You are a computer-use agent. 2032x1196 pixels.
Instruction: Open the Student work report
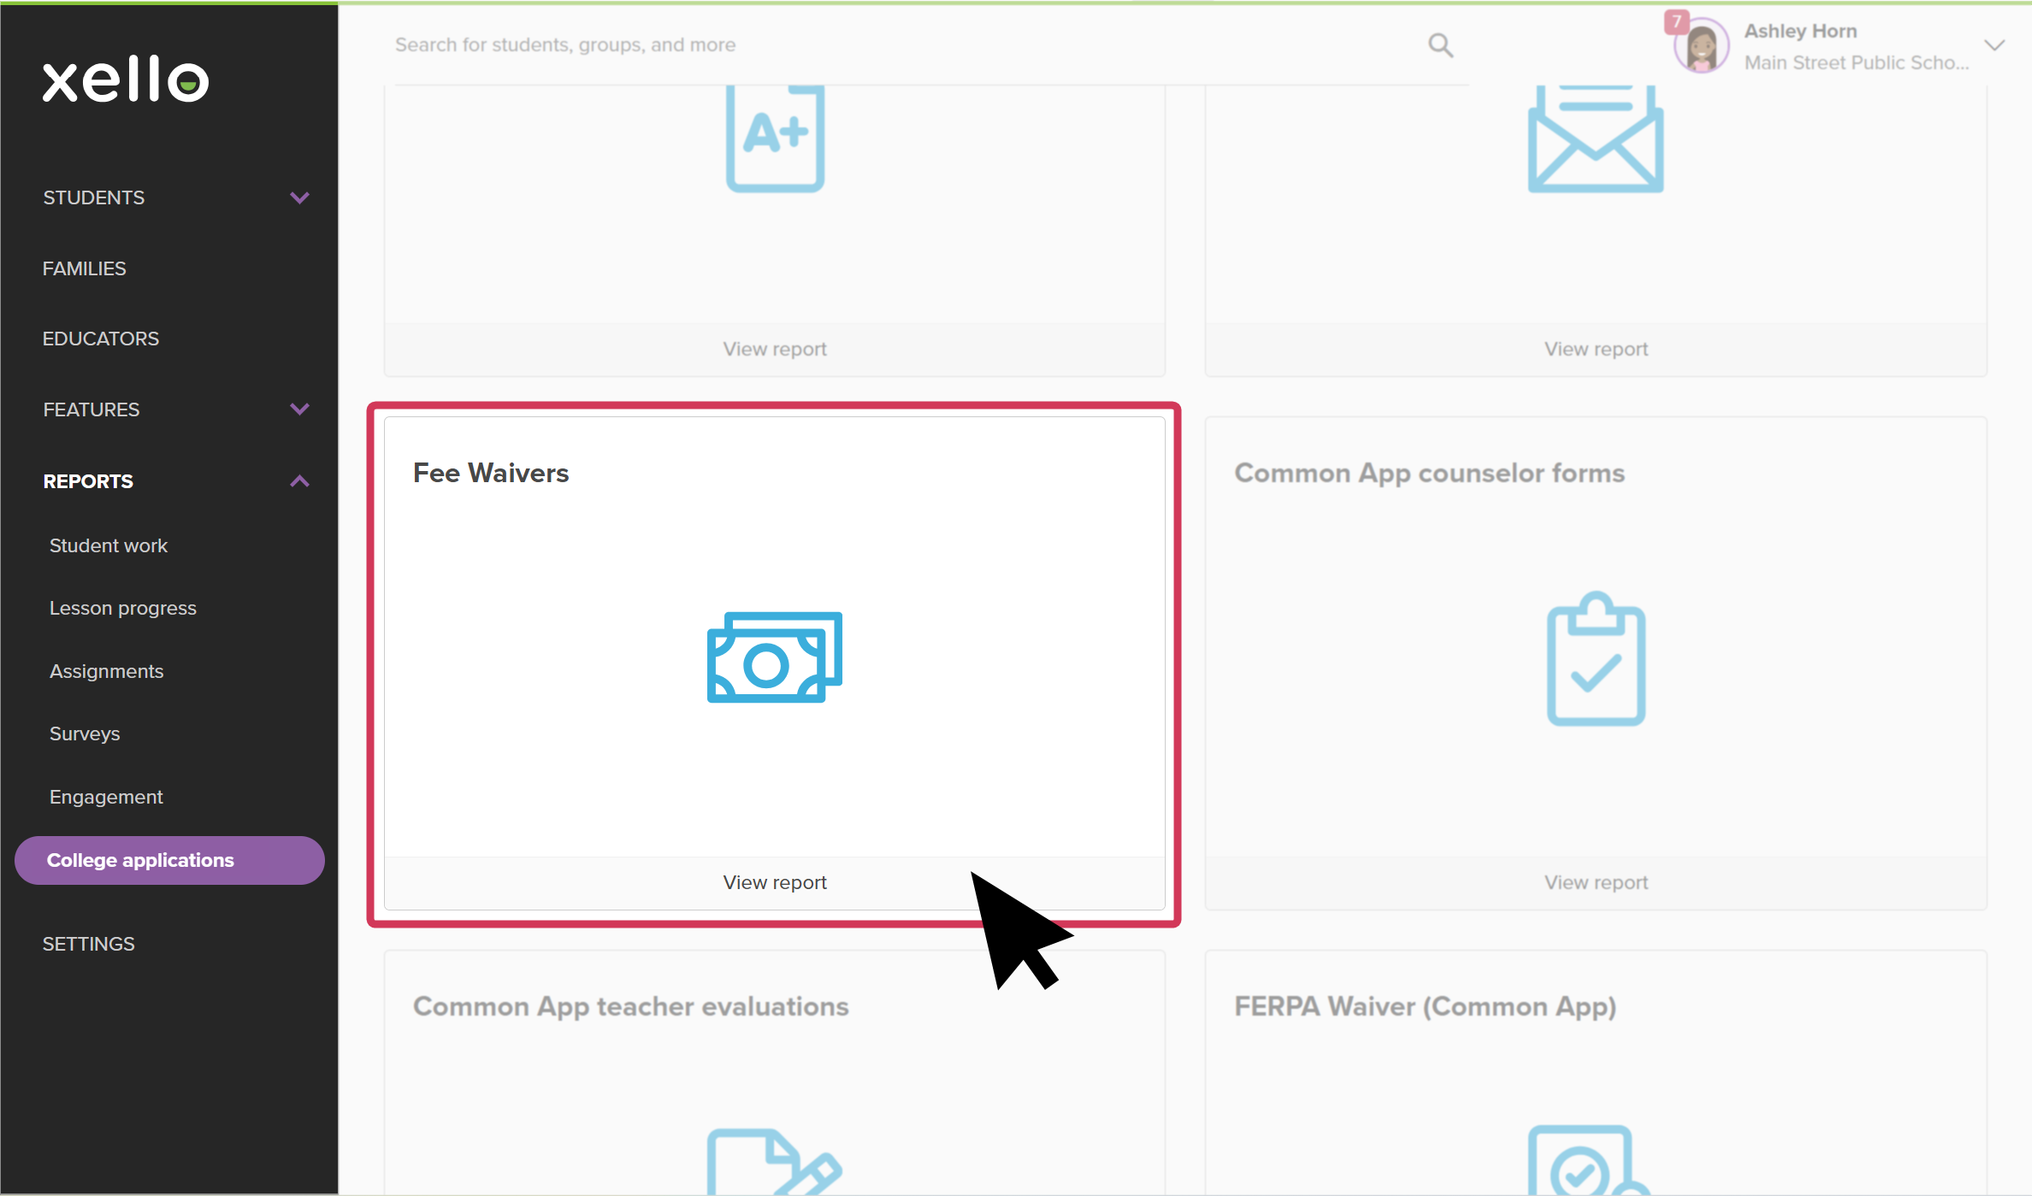point(109,545)
